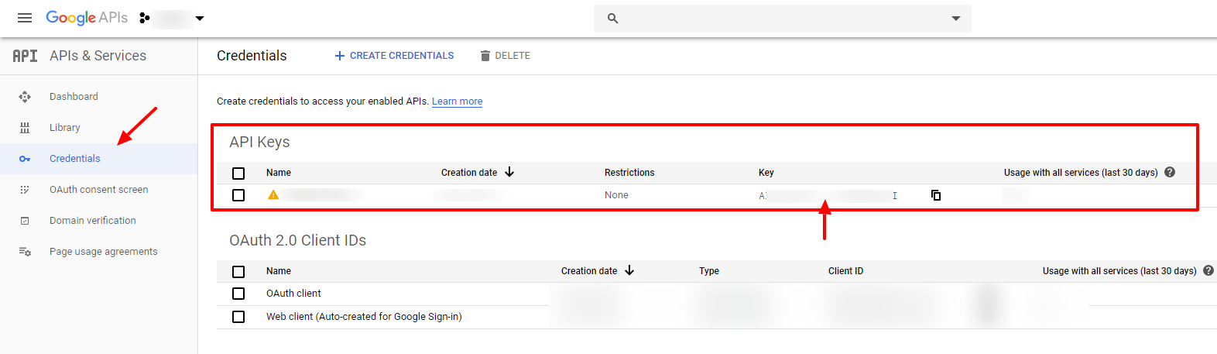Viewport: 1217px width, 354px height.
Task: Click the warning icon beside API key name
Action: tap(273, 195)
